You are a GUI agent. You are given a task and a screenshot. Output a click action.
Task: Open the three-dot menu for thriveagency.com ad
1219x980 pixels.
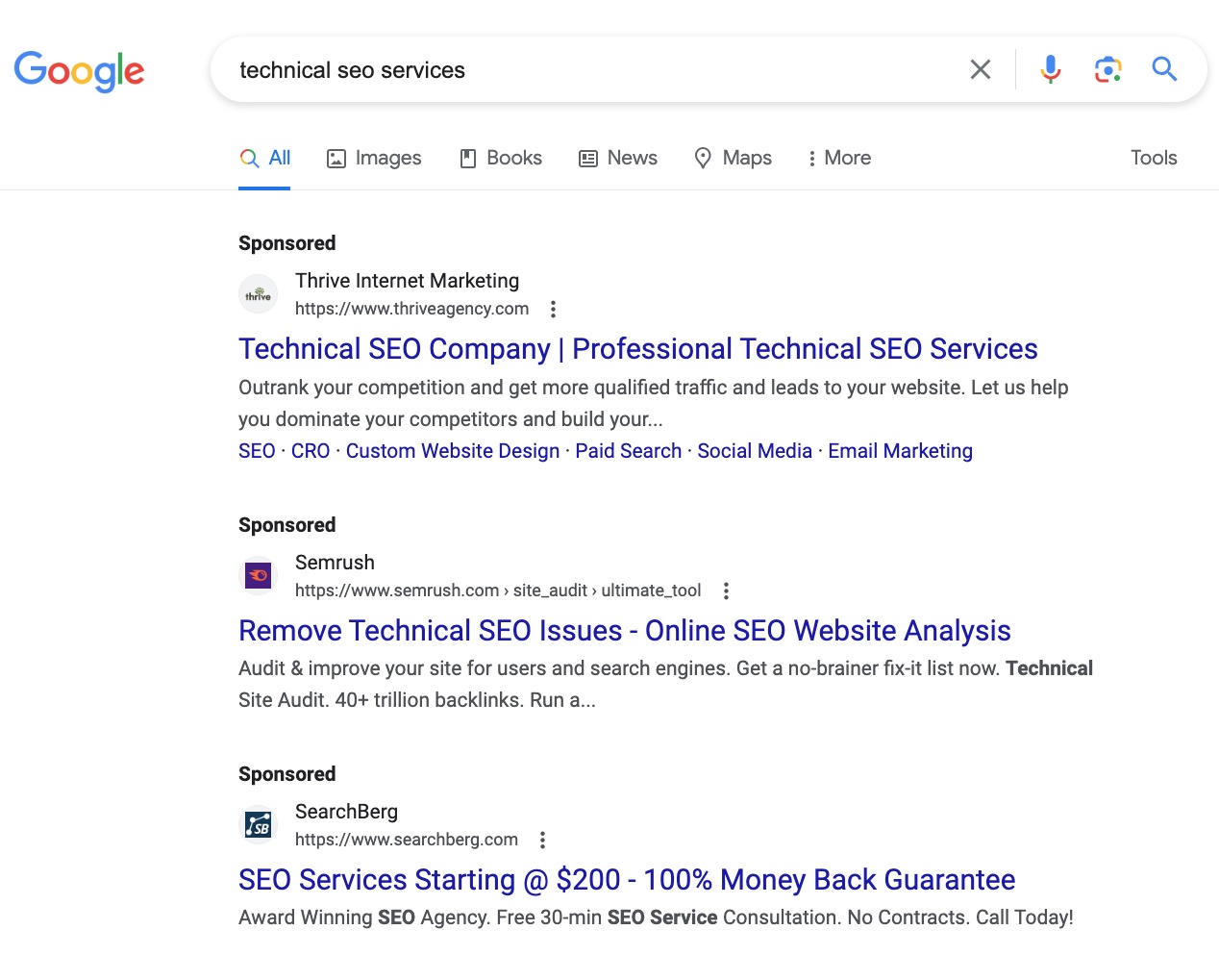coord(553,309)
